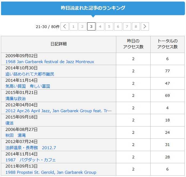Open page 1 of the ranking

click(x=74, y=26)
